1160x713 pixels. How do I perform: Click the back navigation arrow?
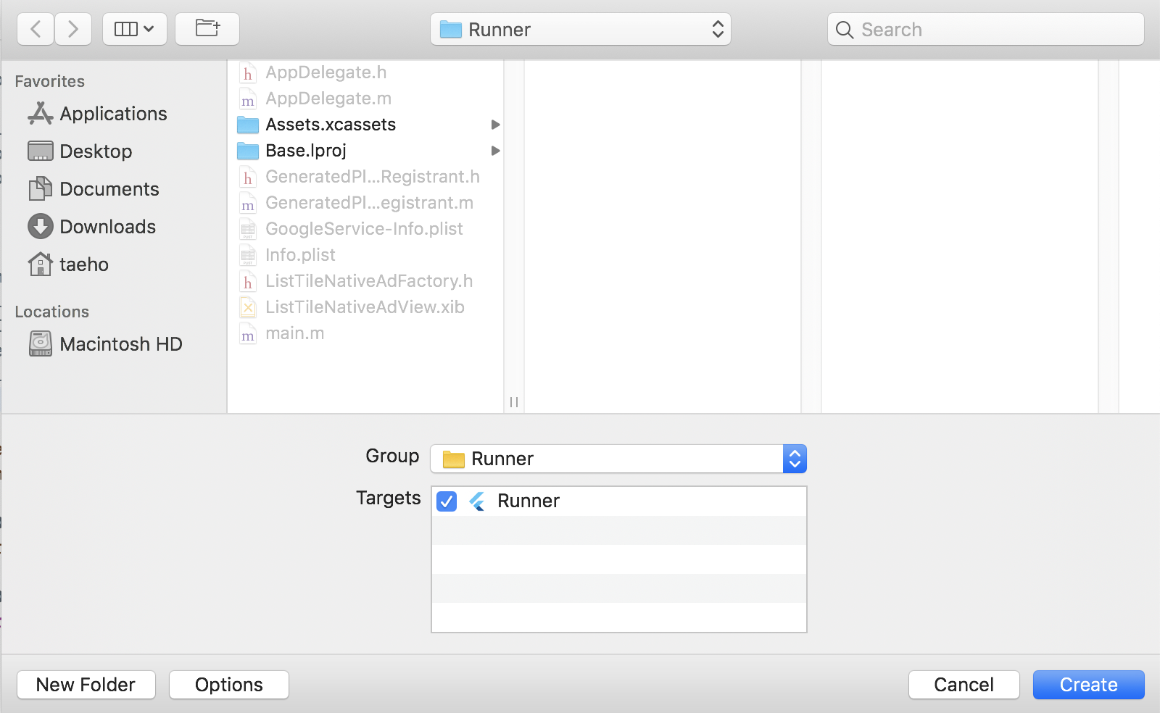[36, 30]
